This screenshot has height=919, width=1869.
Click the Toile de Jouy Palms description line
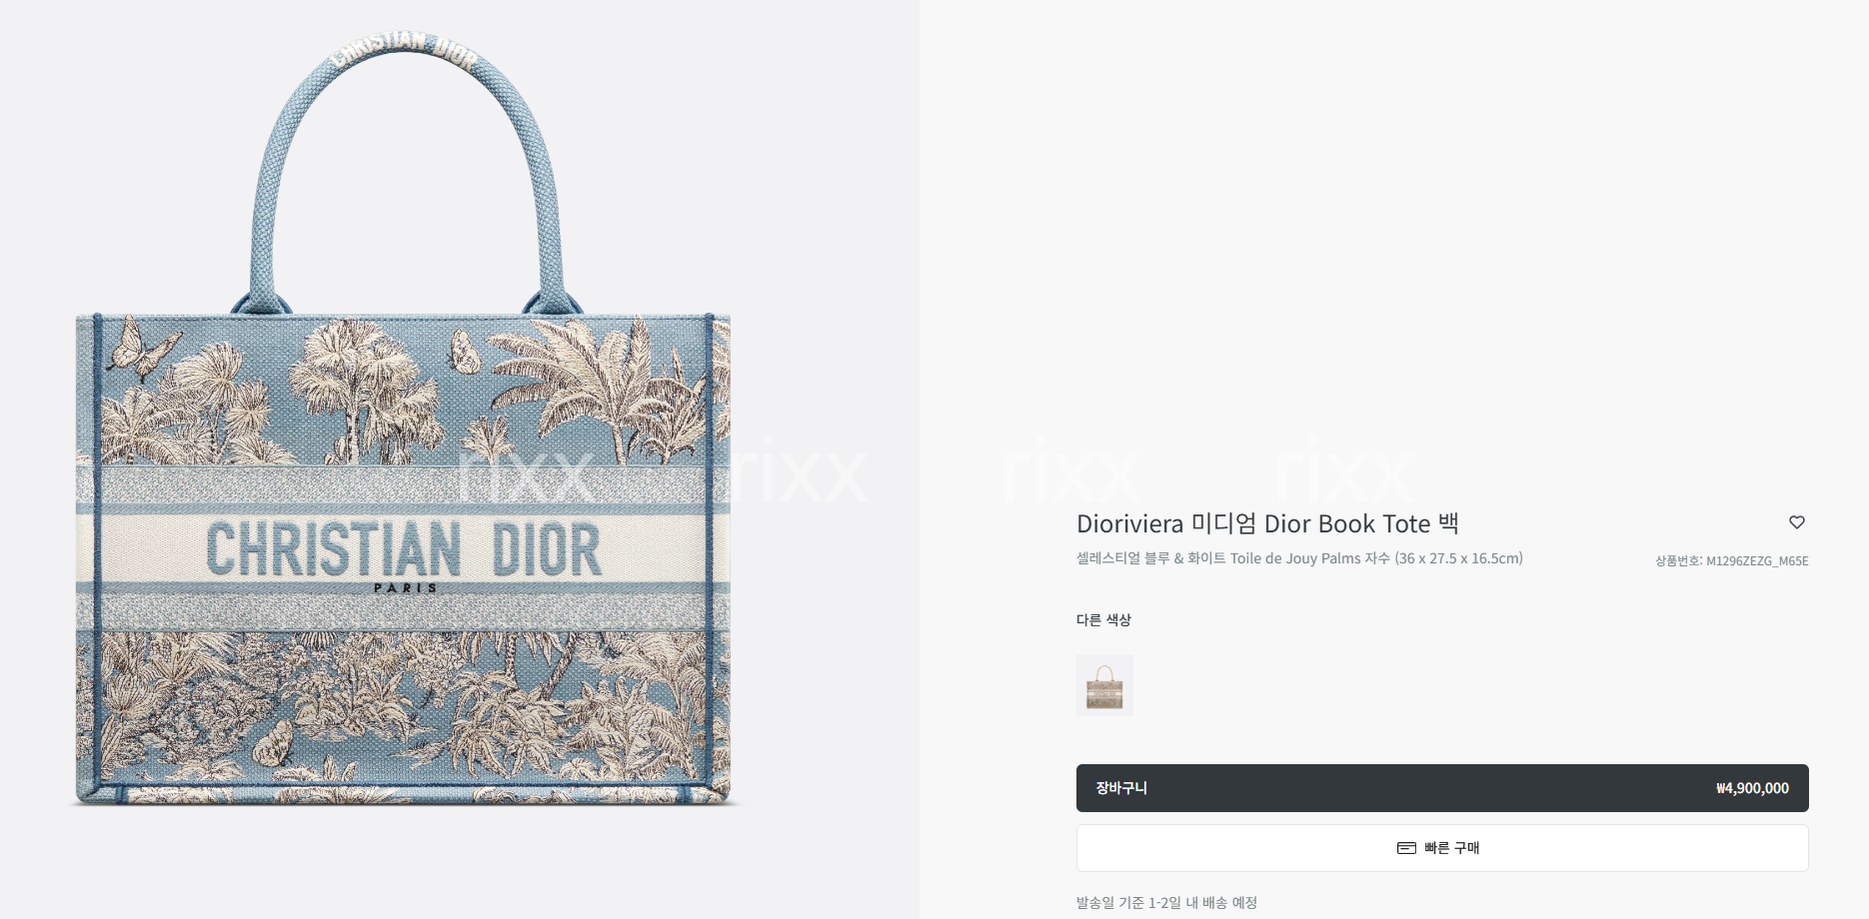tap(1299, 558)
